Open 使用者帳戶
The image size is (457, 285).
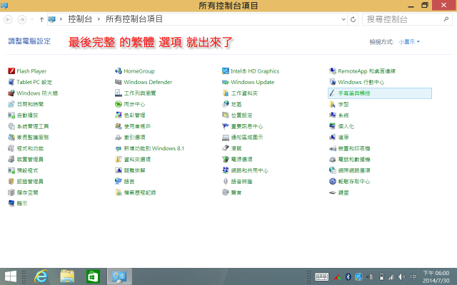(x=133, y=126)
